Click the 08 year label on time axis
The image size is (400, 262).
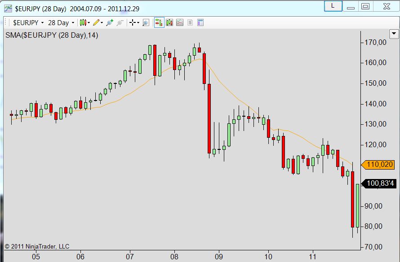click(174, 257)
